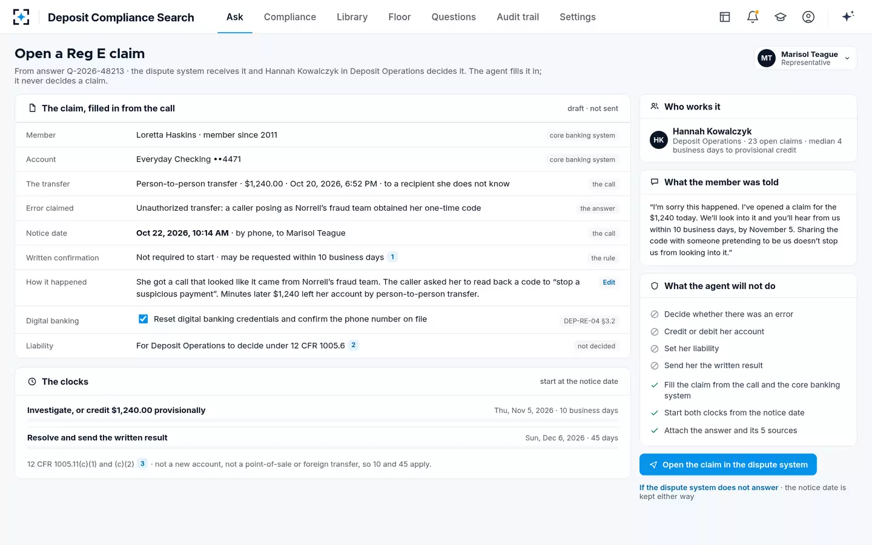The image size is (872, 545).
Task: Click 'Thu, Nov 5, 2026 · 10 business days' deadline
Action: 556,411
